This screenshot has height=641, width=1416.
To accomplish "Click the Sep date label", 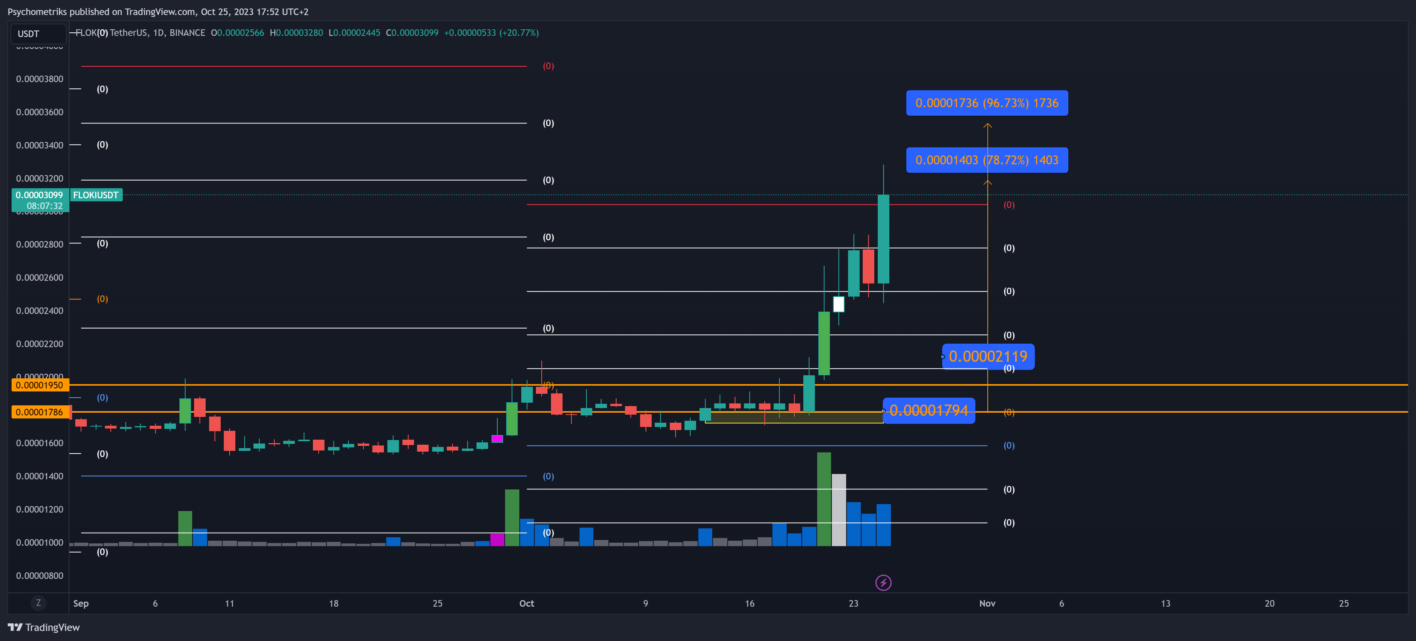I will coord(81,603).
